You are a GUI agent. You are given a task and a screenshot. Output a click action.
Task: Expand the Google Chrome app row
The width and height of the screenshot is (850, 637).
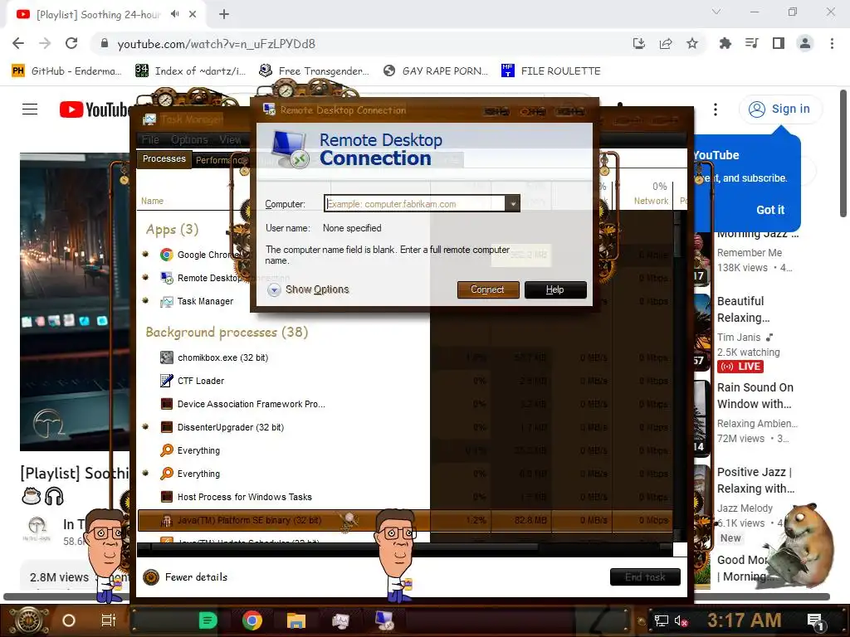point(145,254)
